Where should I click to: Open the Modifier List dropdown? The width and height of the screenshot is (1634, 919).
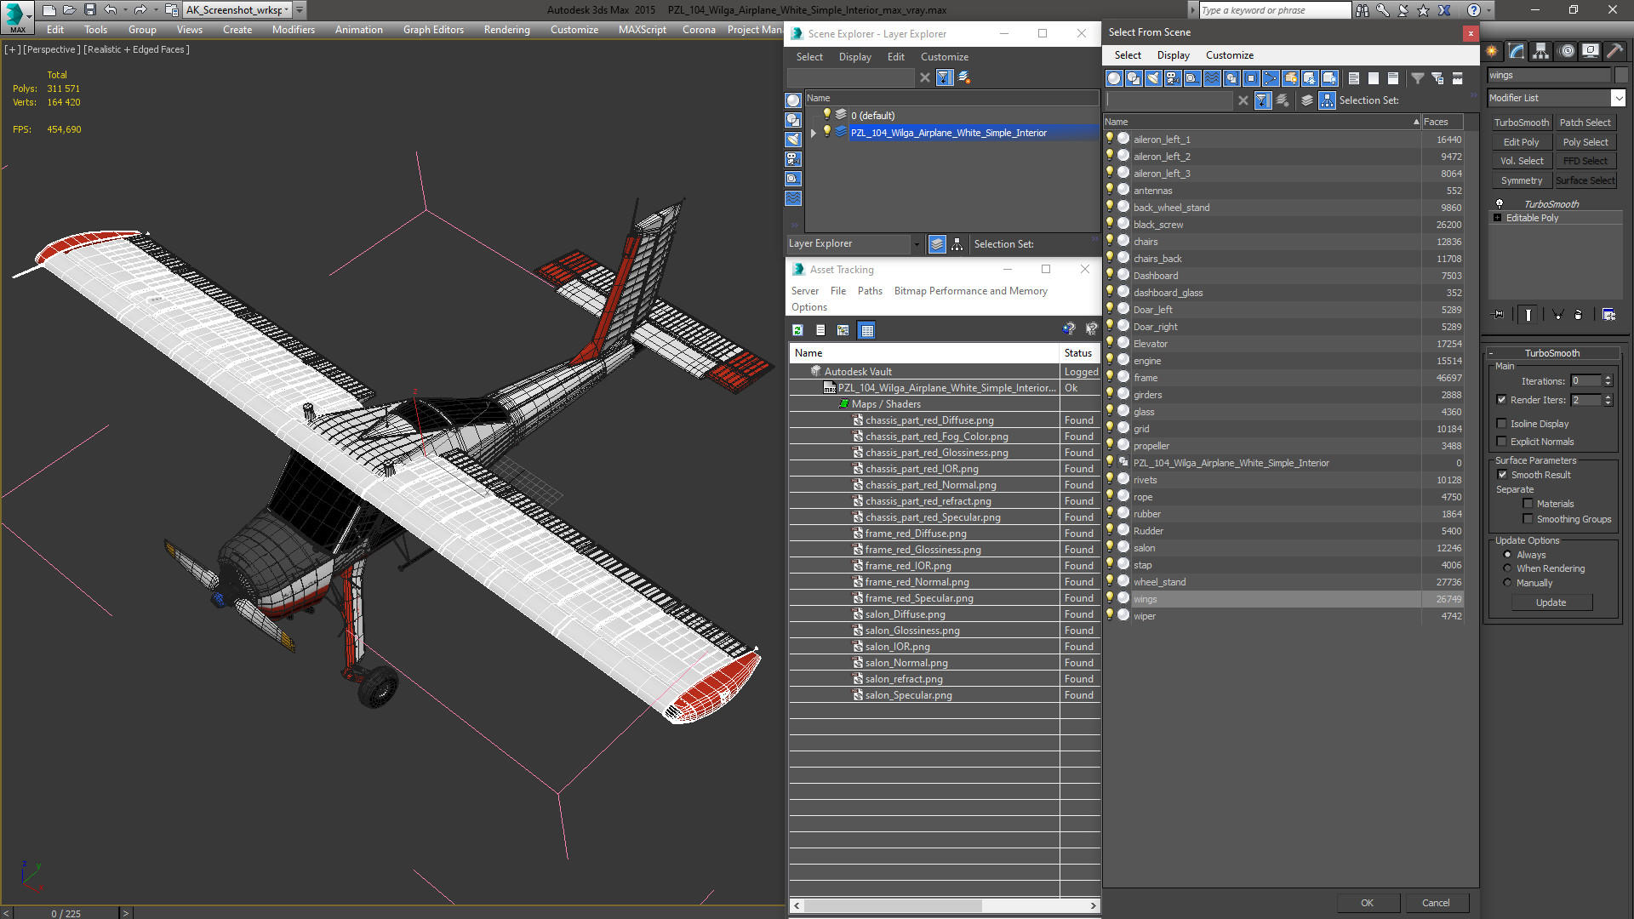coord(1618,98)
